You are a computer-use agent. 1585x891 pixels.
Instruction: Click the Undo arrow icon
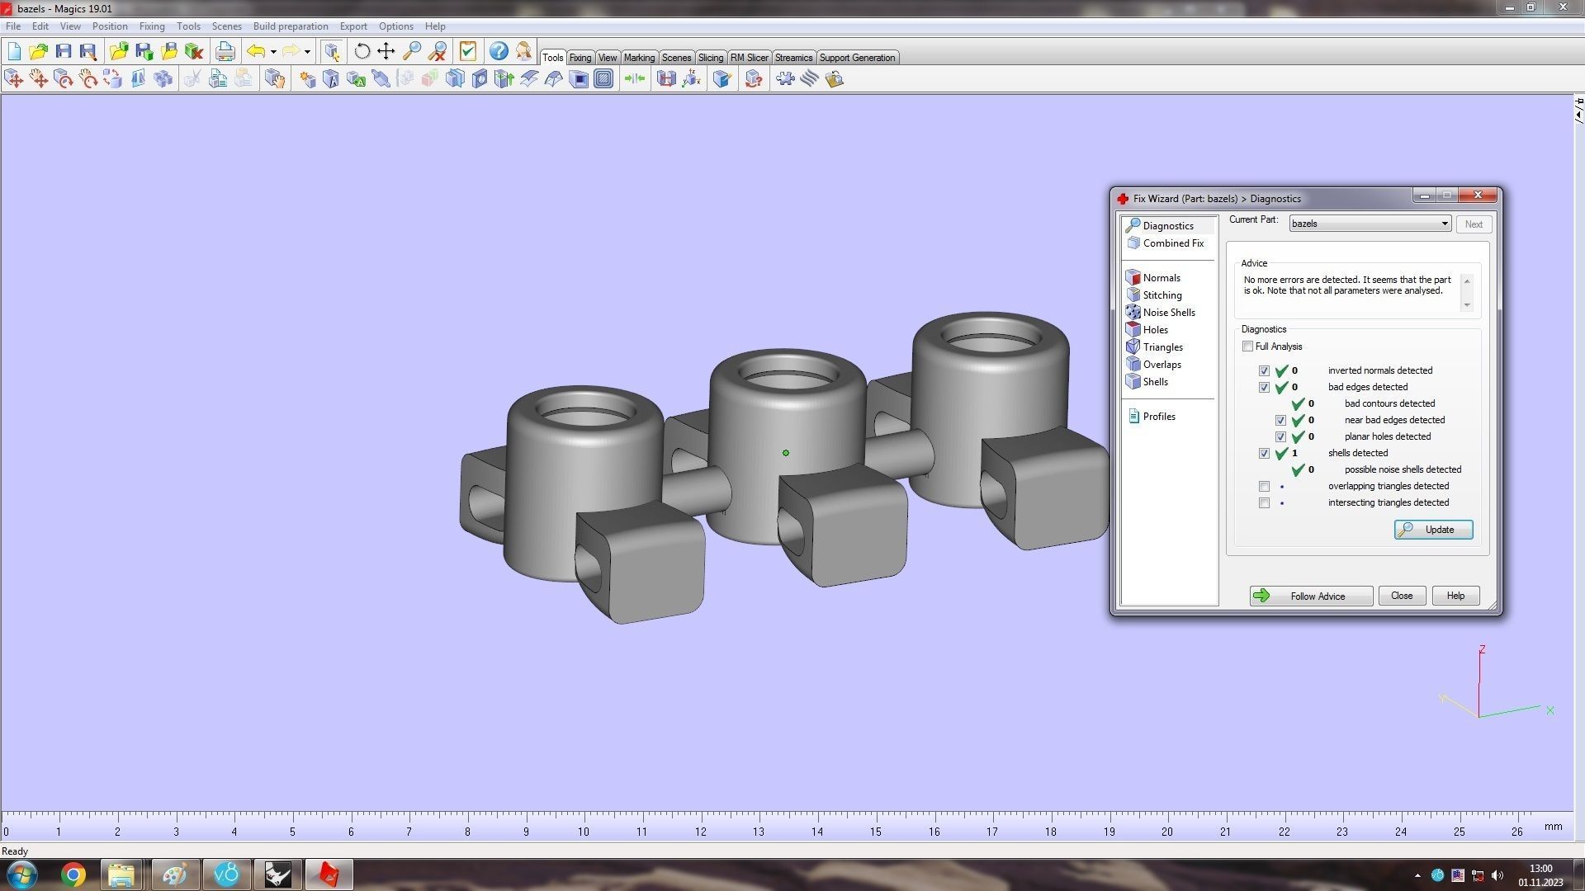256,51
